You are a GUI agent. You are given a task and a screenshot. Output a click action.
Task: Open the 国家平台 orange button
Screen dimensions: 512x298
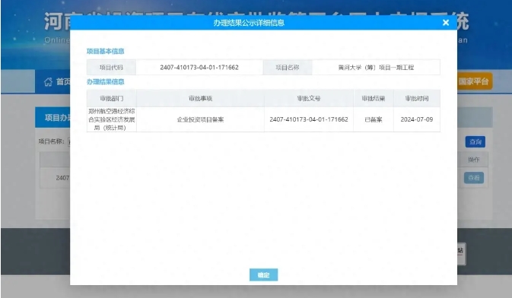475,81
